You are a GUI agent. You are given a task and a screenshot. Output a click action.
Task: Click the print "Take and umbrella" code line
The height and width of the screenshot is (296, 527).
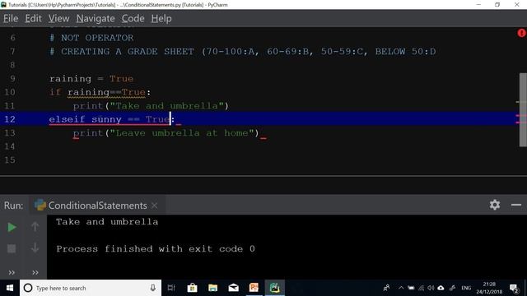[151, 106]
